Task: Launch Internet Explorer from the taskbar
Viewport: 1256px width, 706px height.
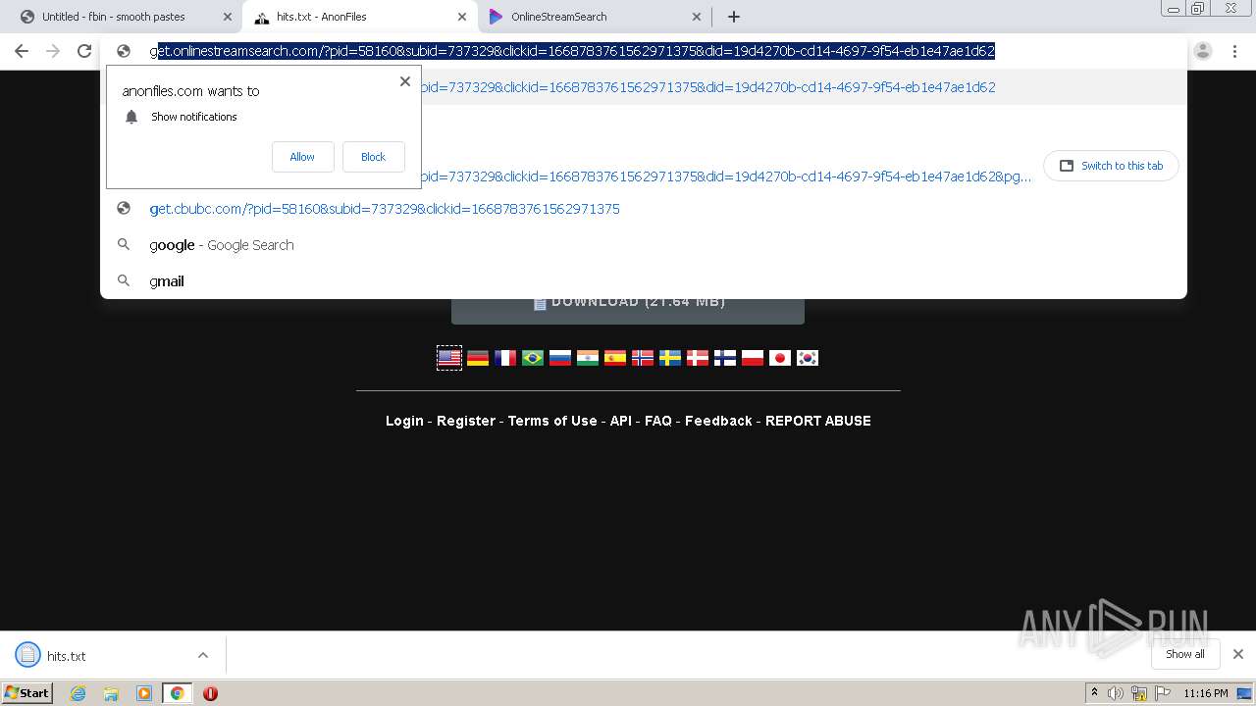Action: [x=78, y=693]
